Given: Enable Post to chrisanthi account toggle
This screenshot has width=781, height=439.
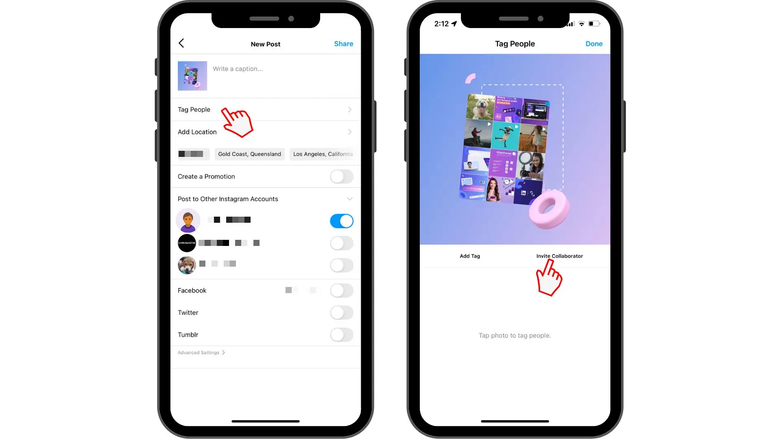Looking at the screenshot, I should click(341, 243).
